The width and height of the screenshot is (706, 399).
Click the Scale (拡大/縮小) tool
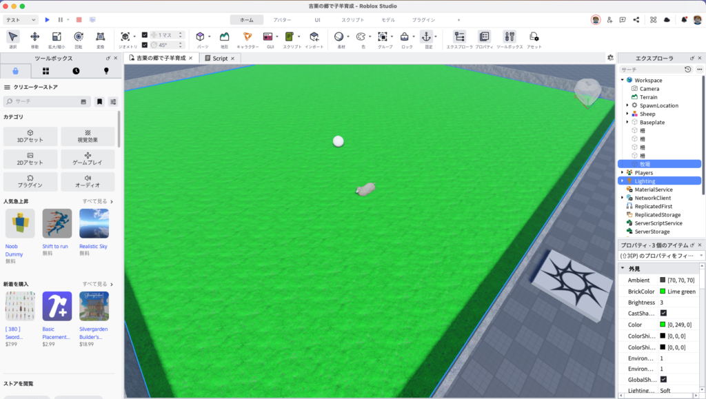point(57,37)
